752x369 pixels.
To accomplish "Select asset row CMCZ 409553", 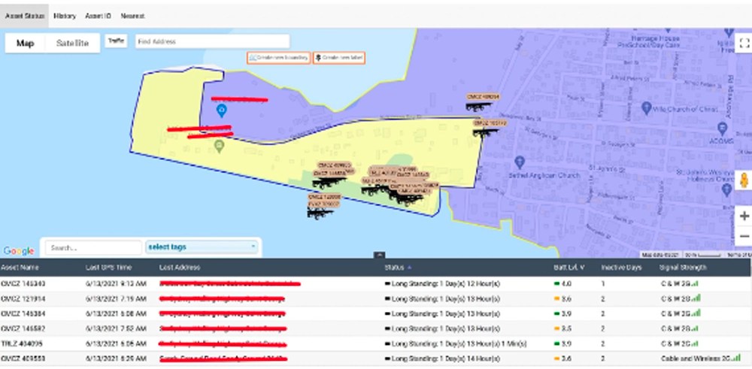I will tap(375, 358).
